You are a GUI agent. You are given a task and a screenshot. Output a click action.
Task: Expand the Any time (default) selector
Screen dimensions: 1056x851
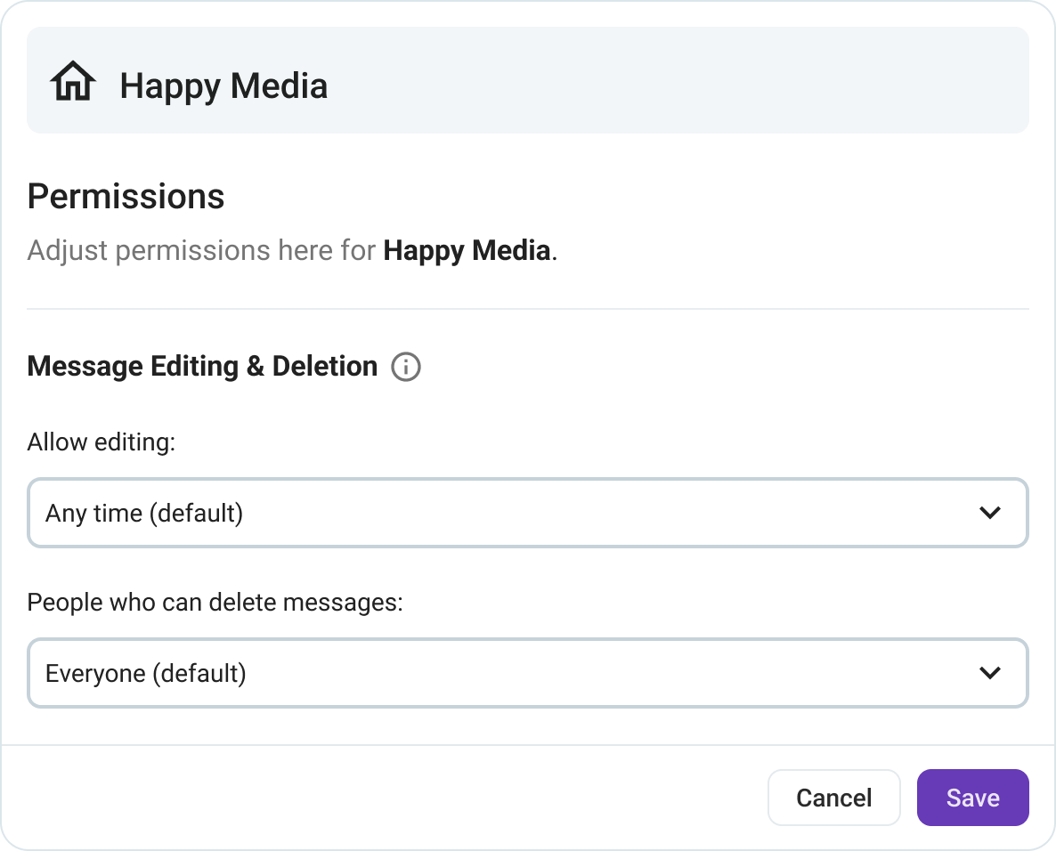[x=528, y=513]
